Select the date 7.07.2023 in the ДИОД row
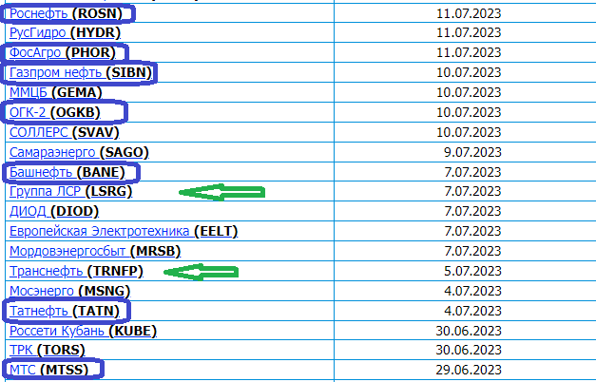Screen dimensions: 596x382 (472, 211)
